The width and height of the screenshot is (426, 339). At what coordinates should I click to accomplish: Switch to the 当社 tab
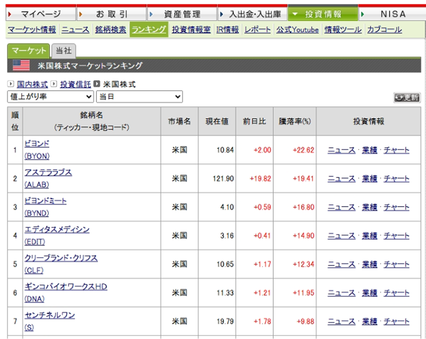pos(64,49)
